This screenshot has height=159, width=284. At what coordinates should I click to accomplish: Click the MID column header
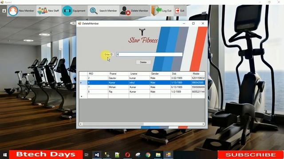(98, 74)
